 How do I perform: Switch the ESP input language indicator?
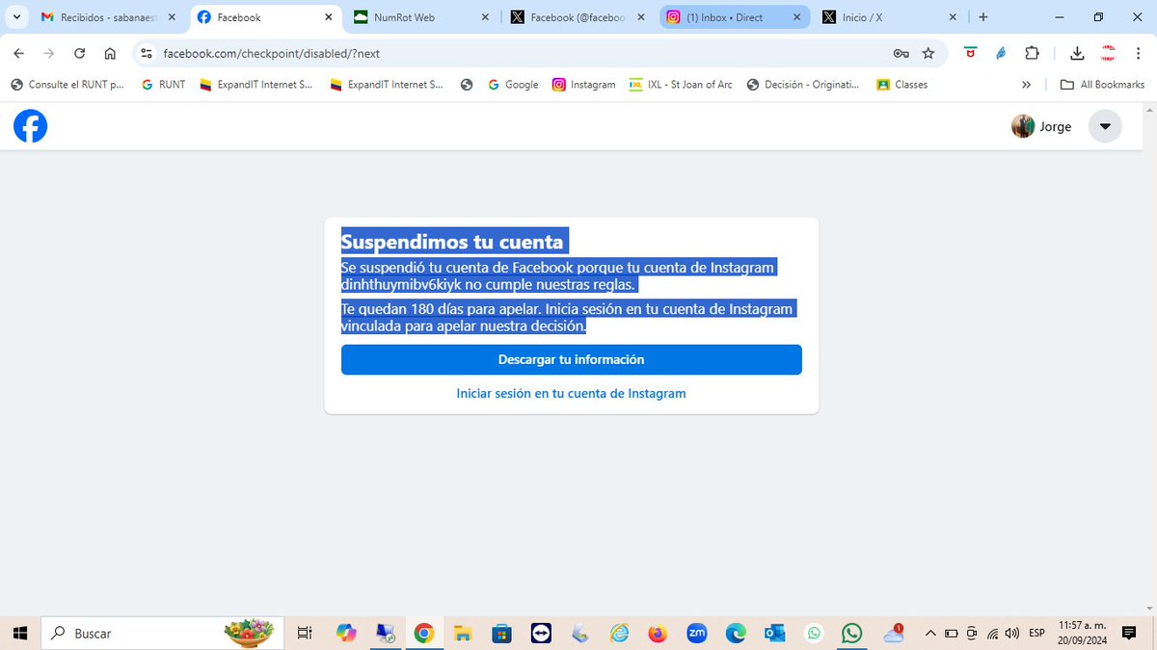pyautogui.click(x=1037, y=633)
